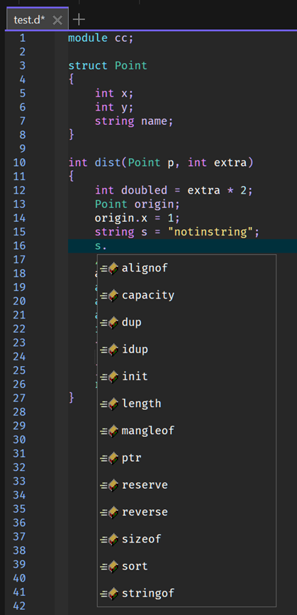The image size is (297, 615).
Task: Pick idup in the autocomplete popup
Action: coord(186,350)
